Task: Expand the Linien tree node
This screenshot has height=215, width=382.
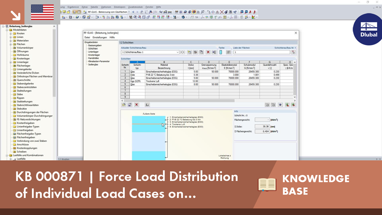Action: 11,37
